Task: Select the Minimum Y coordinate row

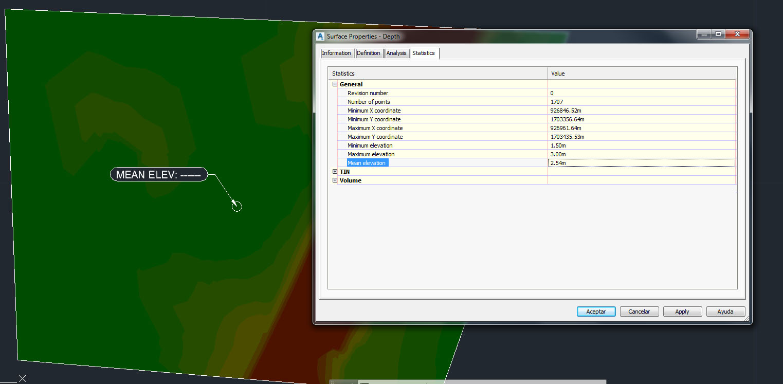Action: click(536, 119)
